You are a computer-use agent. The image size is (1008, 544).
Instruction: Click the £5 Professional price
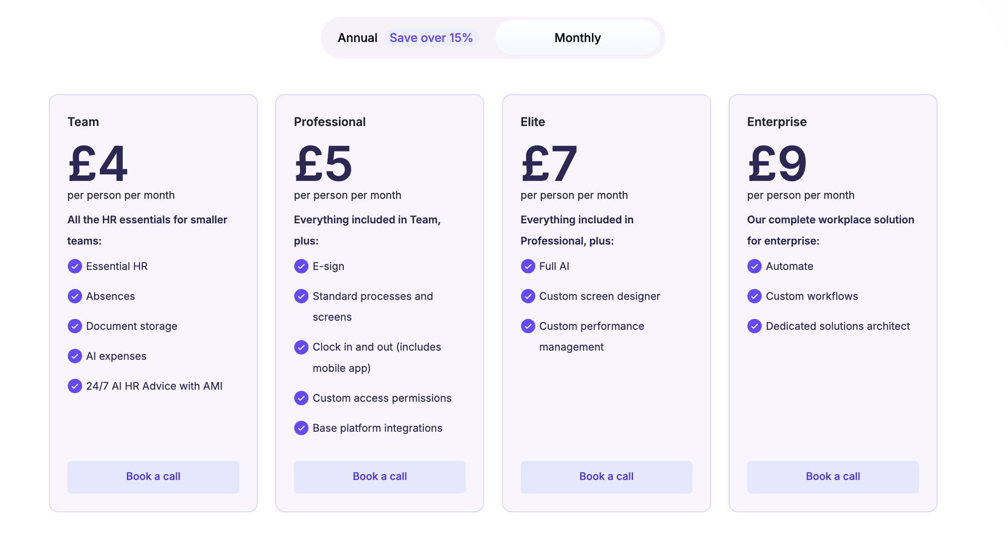coord(324,163)
